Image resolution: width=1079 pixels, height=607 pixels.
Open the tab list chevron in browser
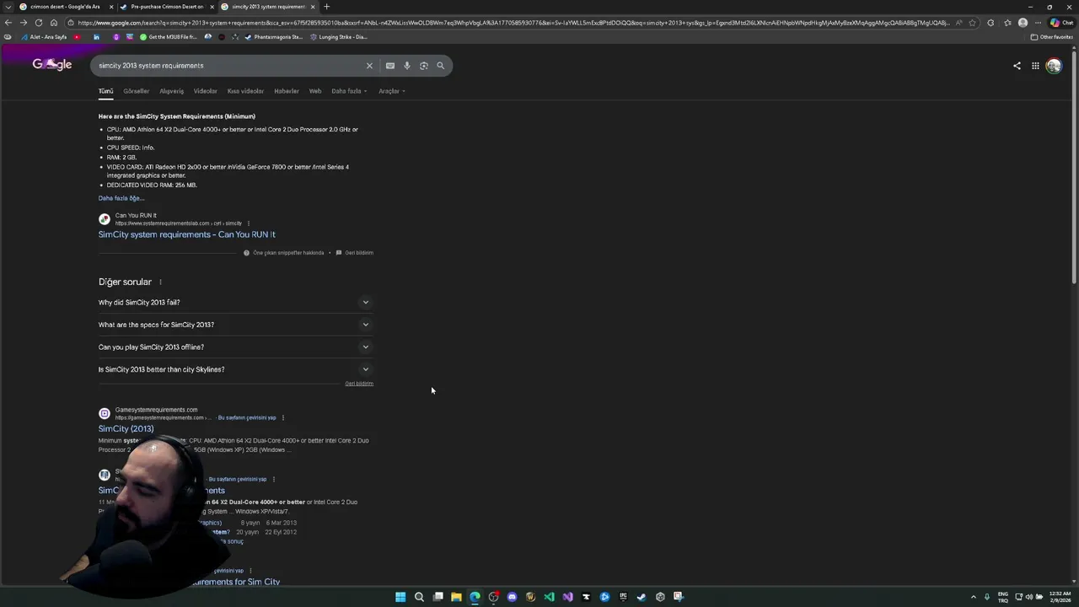click(8, 7)
